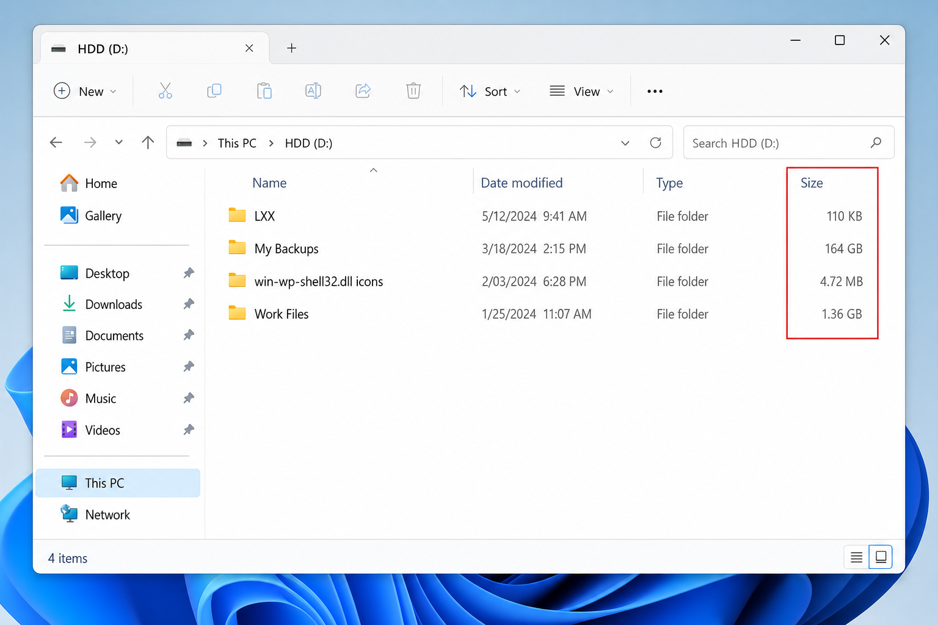This screenshot has height=625, width=938.
Task: Click the 164 GB size value
Action: (843, 248)
